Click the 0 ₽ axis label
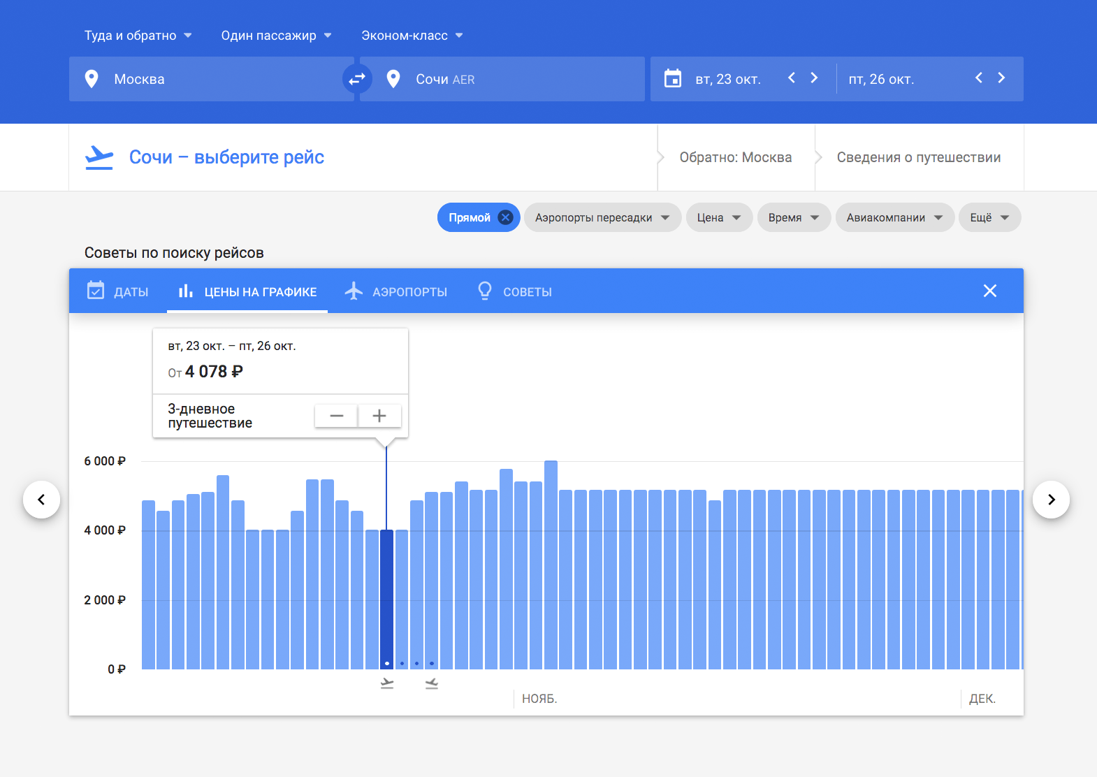The width and height of the screenshot is (1097, 777). [117, 669]
